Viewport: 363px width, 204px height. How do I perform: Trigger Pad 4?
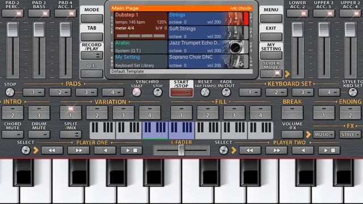pos(113,92)
